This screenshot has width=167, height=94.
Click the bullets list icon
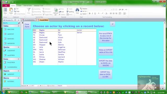pyautogui.click(x=114, y=10)
